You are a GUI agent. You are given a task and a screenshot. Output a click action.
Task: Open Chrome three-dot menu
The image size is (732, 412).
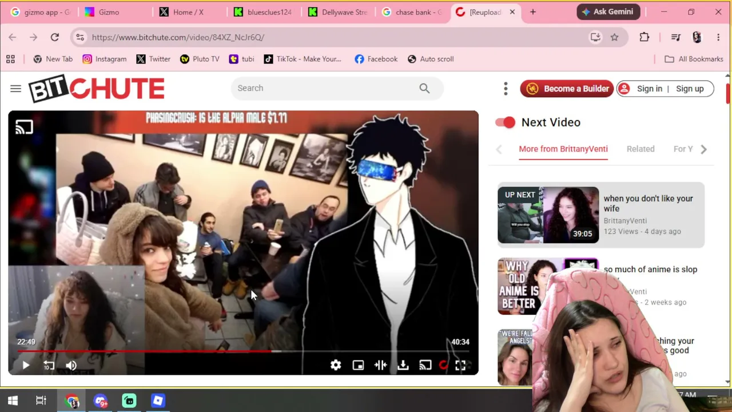click(718, 37)
